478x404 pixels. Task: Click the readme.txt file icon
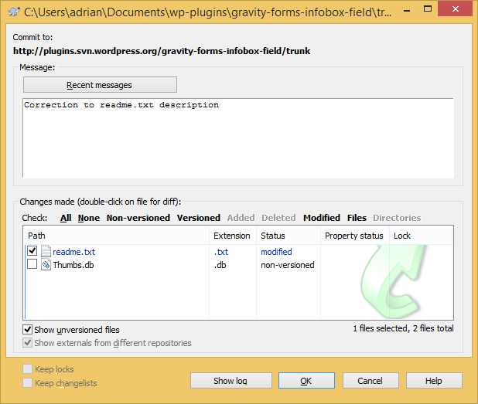46,252
